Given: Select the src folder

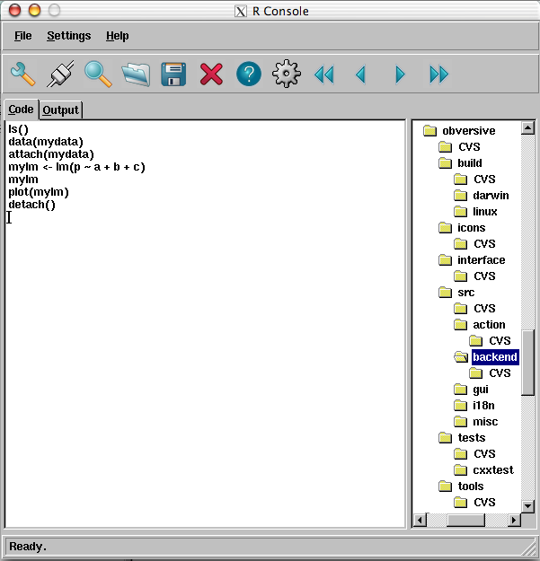Looking at the screenshot, I should coord(466,293).
